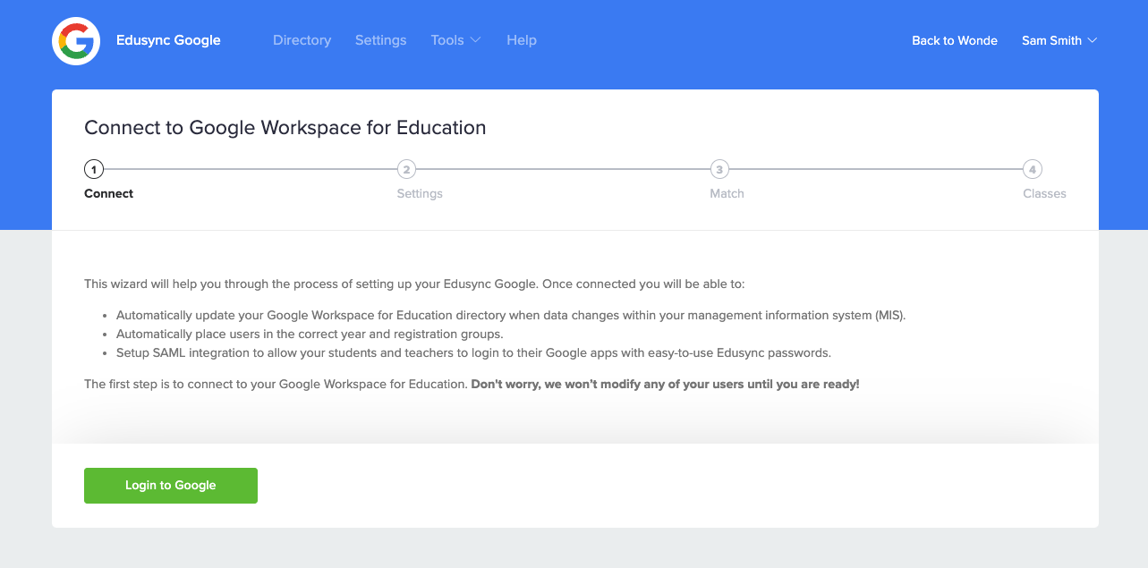Open the Directory navigation menu item

(x=302, y=40)
